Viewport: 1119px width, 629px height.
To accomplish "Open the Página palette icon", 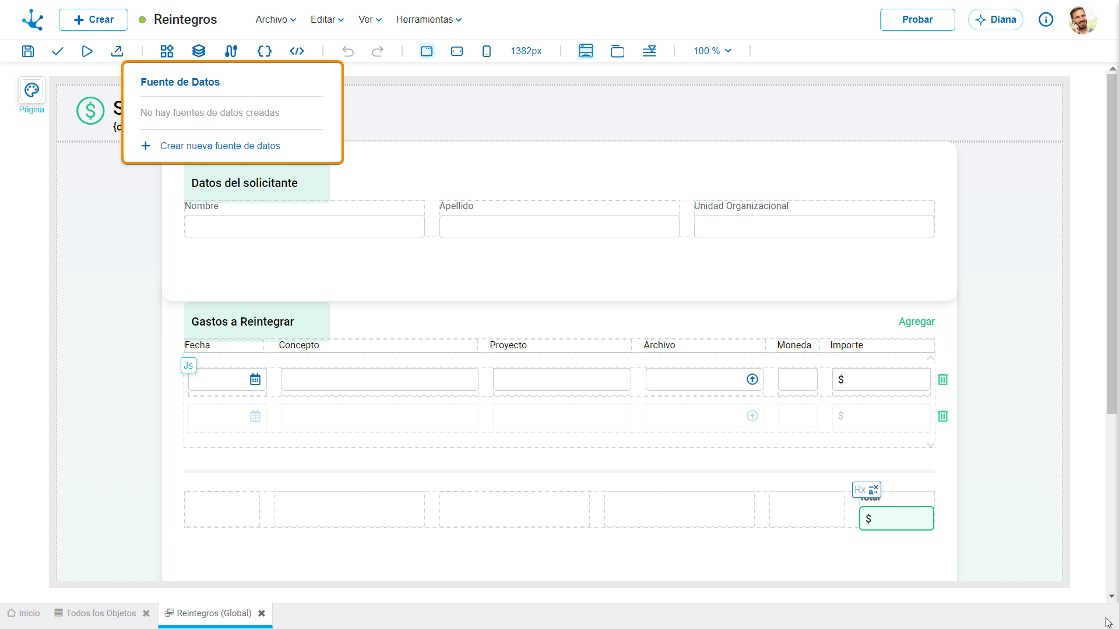I will [31, 90].
